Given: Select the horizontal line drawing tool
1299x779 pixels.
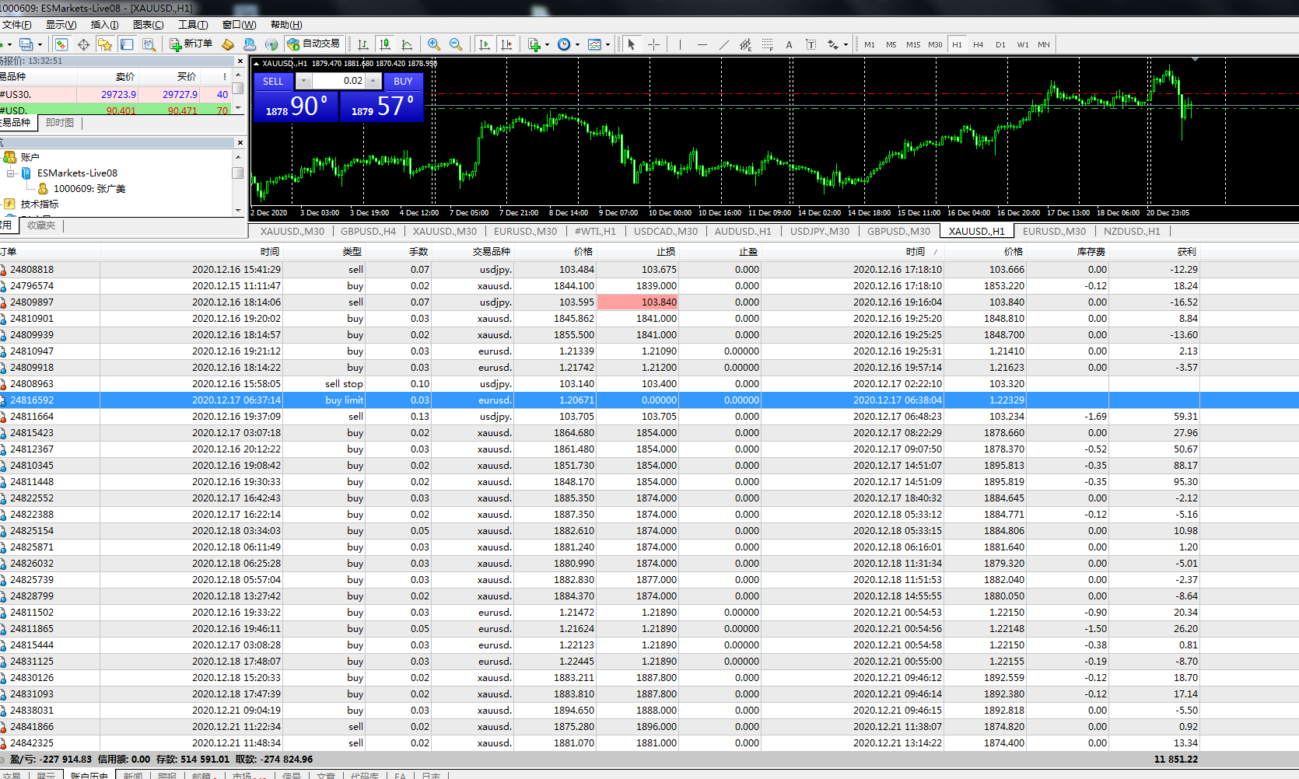Looking at the screenshot, I should pyautogui.click(x=702, y=44).
